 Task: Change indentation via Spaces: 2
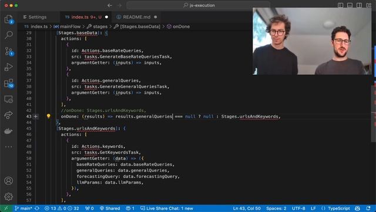(x=276, y=208)
